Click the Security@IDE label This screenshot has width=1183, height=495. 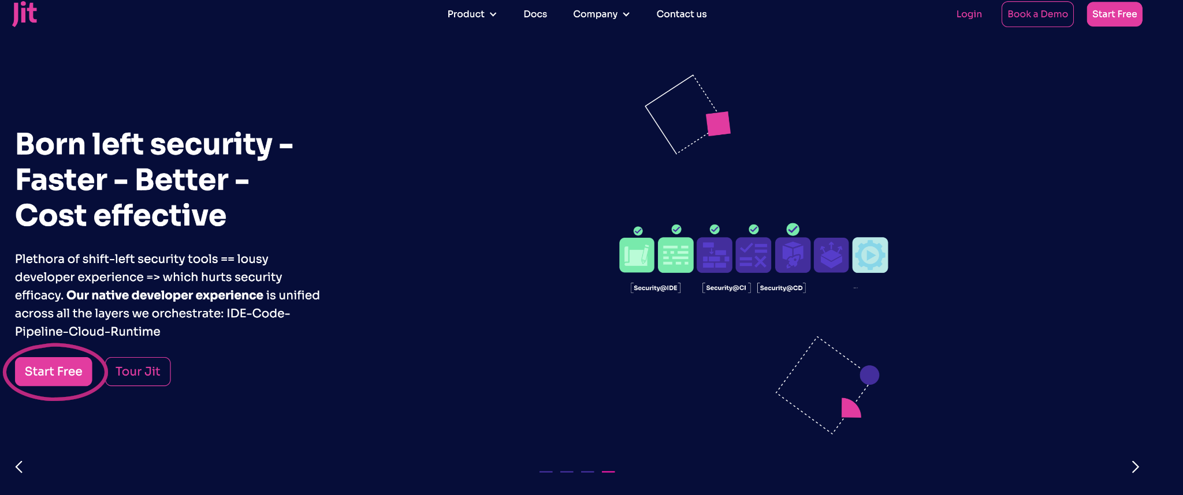(656, 288)
